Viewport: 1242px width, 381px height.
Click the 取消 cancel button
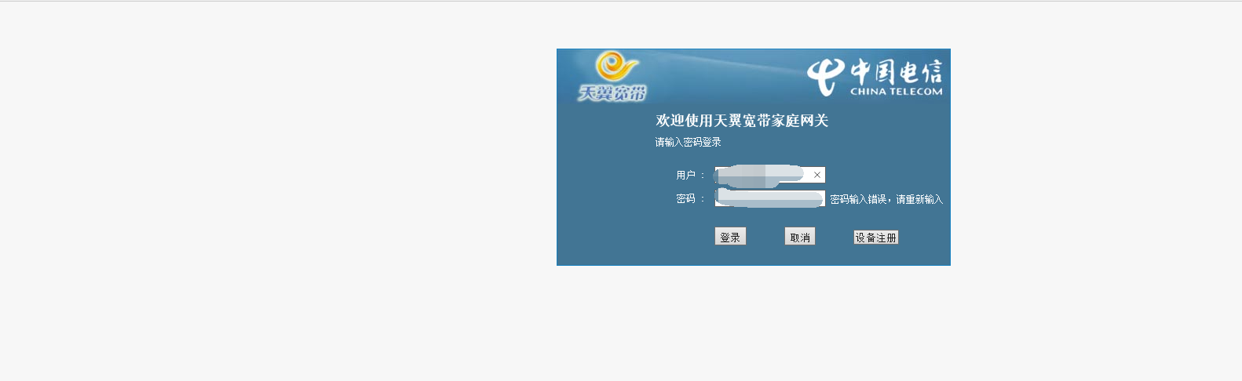800,237
